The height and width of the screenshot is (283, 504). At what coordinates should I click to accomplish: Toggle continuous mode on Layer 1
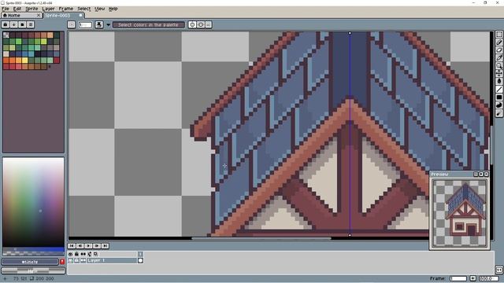pyautogui.click(x=83, y=260)
